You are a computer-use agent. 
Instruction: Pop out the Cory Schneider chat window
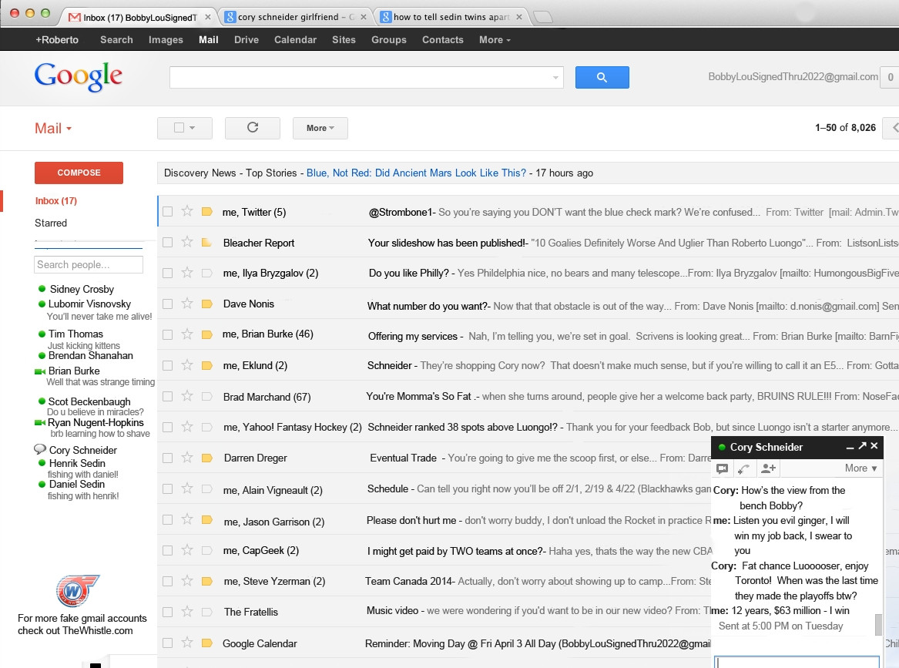tap(862, 445)
